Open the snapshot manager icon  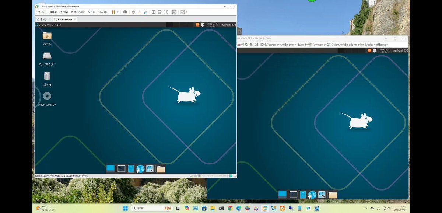[x=145, y=12]
